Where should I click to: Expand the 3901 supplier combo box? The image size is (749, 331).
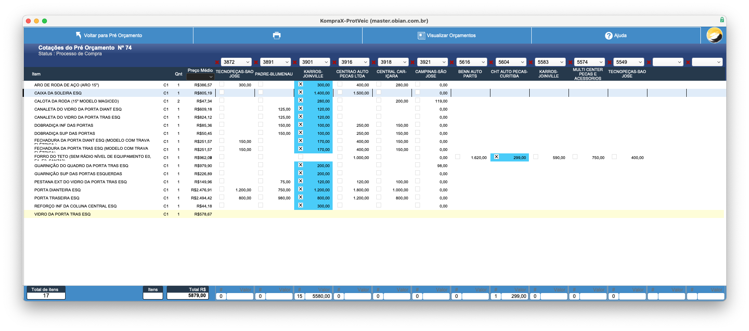315,62
